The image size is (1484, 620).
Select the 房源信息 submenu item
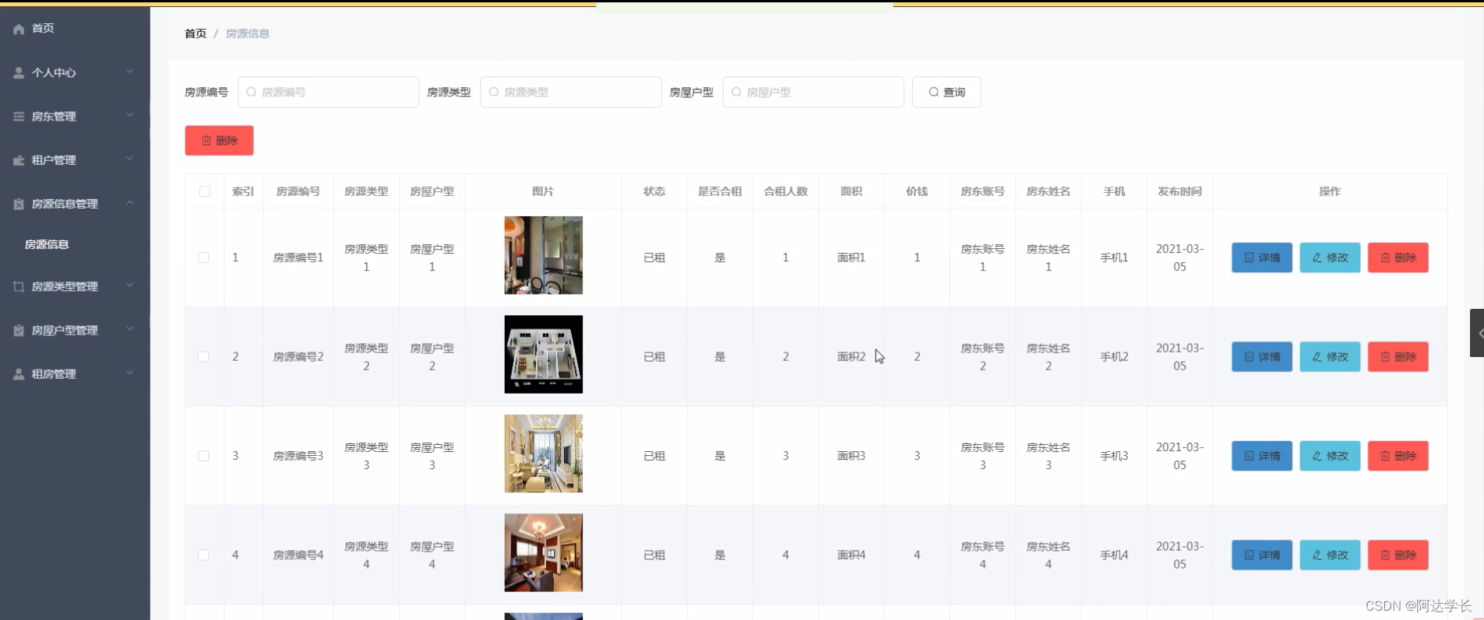(x=75, y=244)
